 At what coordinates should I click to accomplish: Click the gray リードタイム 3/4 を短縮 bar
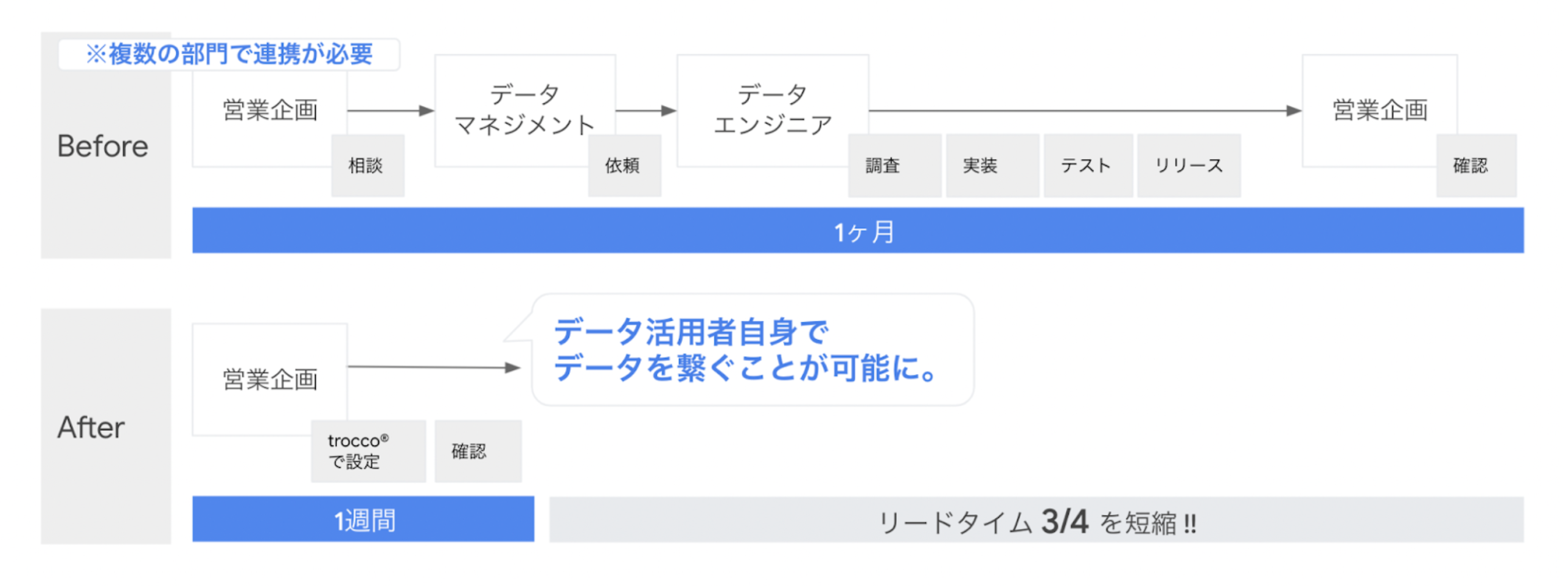coord(1035,520)
